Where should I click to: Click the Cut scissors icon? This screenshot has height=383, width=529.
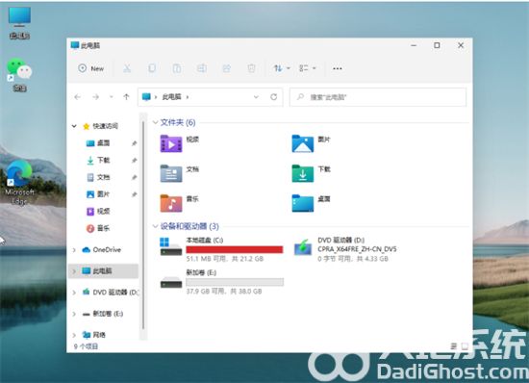tap(127, 68)
